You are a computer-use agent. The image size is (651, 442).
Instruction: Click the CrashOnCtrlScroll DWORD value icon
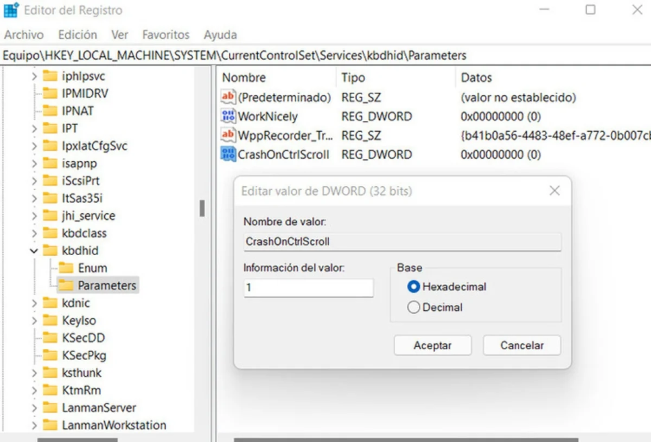[228, 154]
